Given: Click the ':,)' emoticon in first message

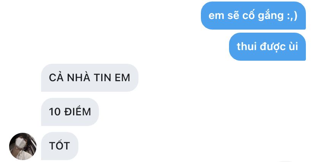Looking at the screenshot, I should (292, 16).
